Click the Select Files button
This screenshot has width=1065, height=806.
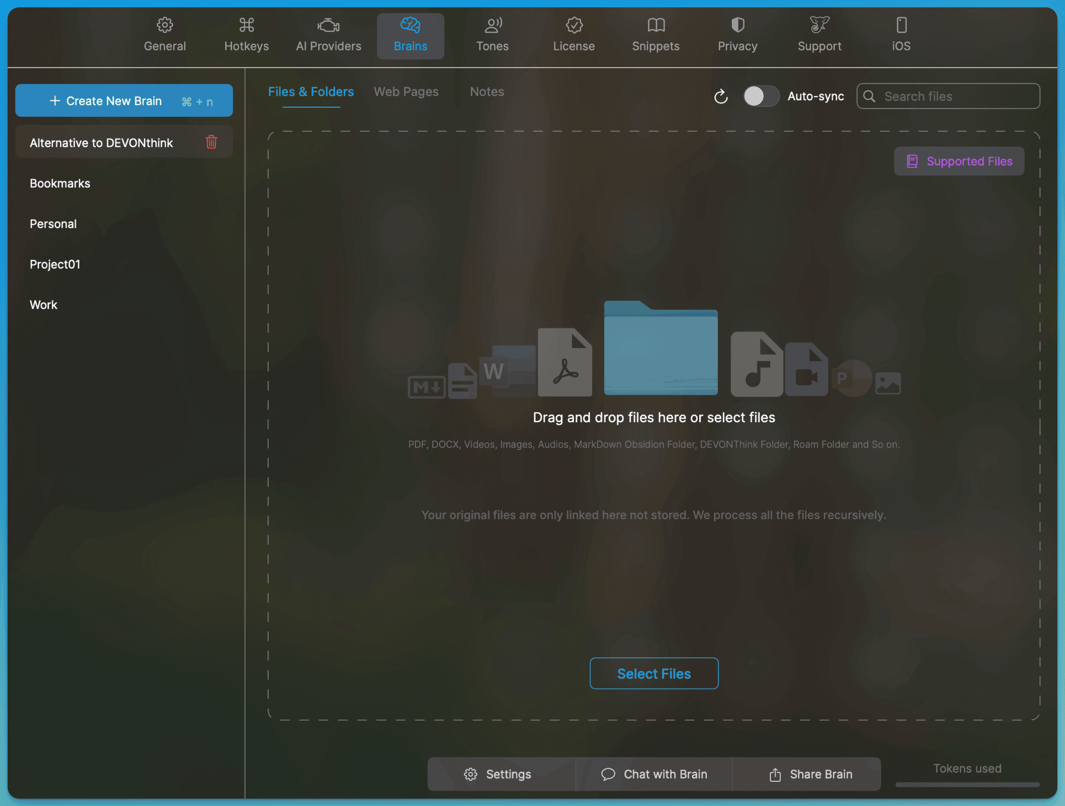(654, 674)
